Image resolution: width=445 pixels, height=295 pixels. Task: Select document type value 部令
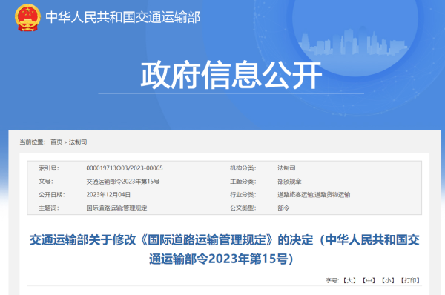point(283,208)
